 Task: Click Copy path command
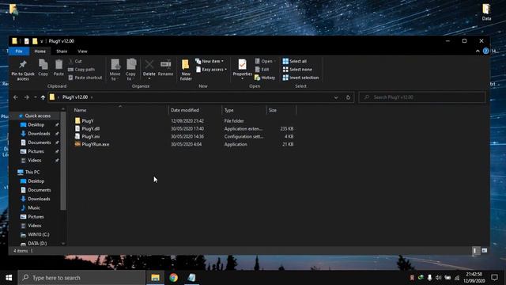coord(81,70)
